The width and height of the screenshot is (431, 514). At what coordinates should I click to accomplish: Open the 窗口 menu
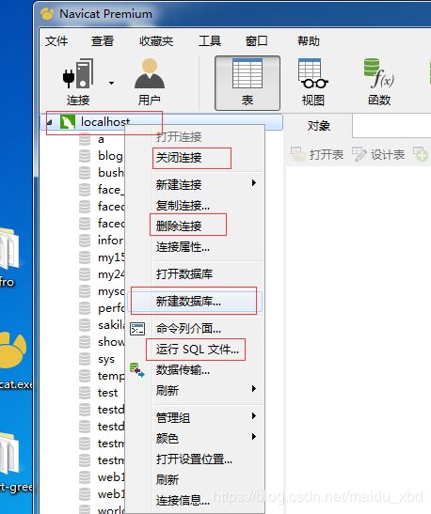256,41
